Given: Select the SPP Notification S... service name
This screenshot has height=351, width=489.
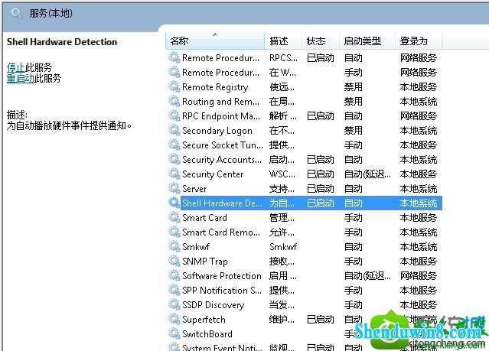Looking at the screenshot, I should (222, 291).
